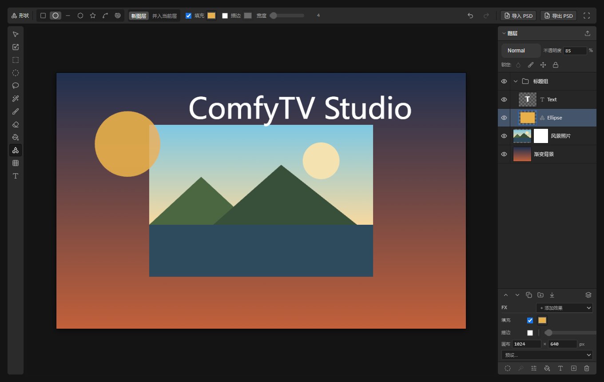Hide the 风景照片 layer

504,136
